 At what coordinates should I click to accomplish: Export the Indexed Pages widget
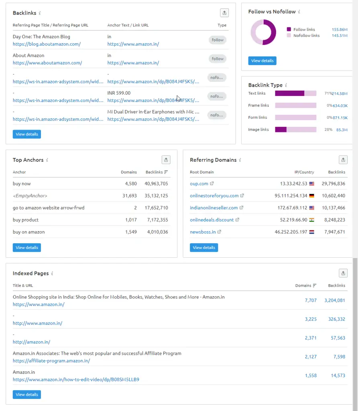[343, 273]
